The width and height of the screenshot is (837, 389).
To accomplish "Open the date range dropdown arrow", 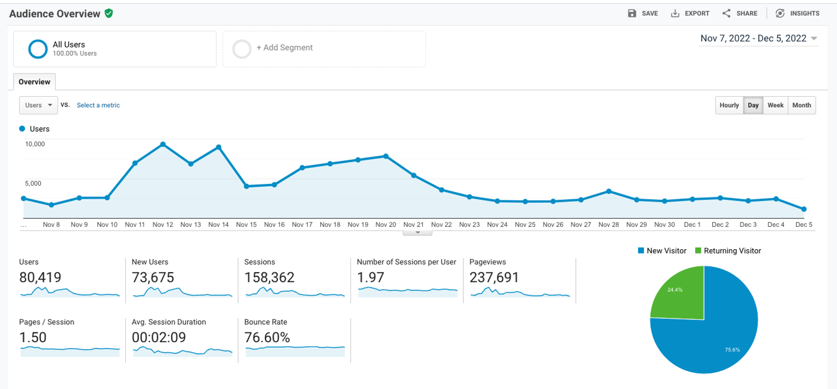I will (x=814, y=39).
